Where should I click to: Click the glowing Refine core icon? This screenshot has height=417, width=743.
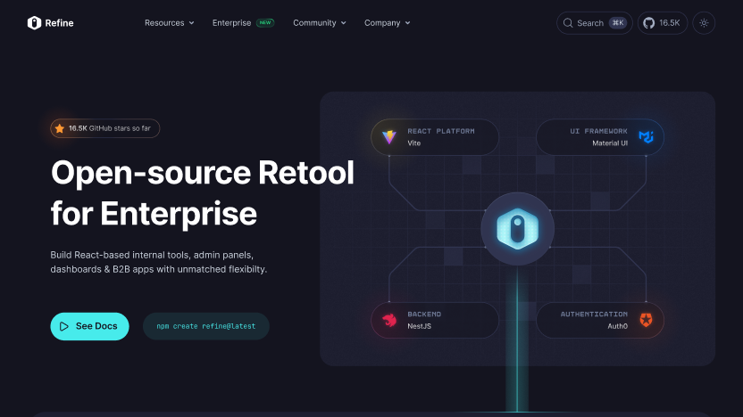517,229
